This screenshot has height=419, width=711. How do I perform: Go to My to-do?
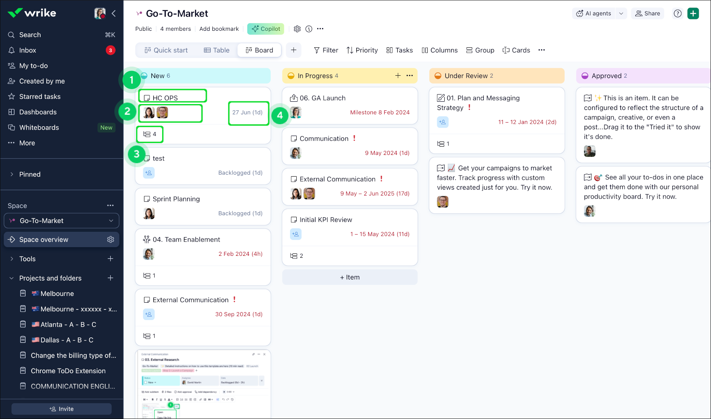pyautogui.click(x=62, y=66)
